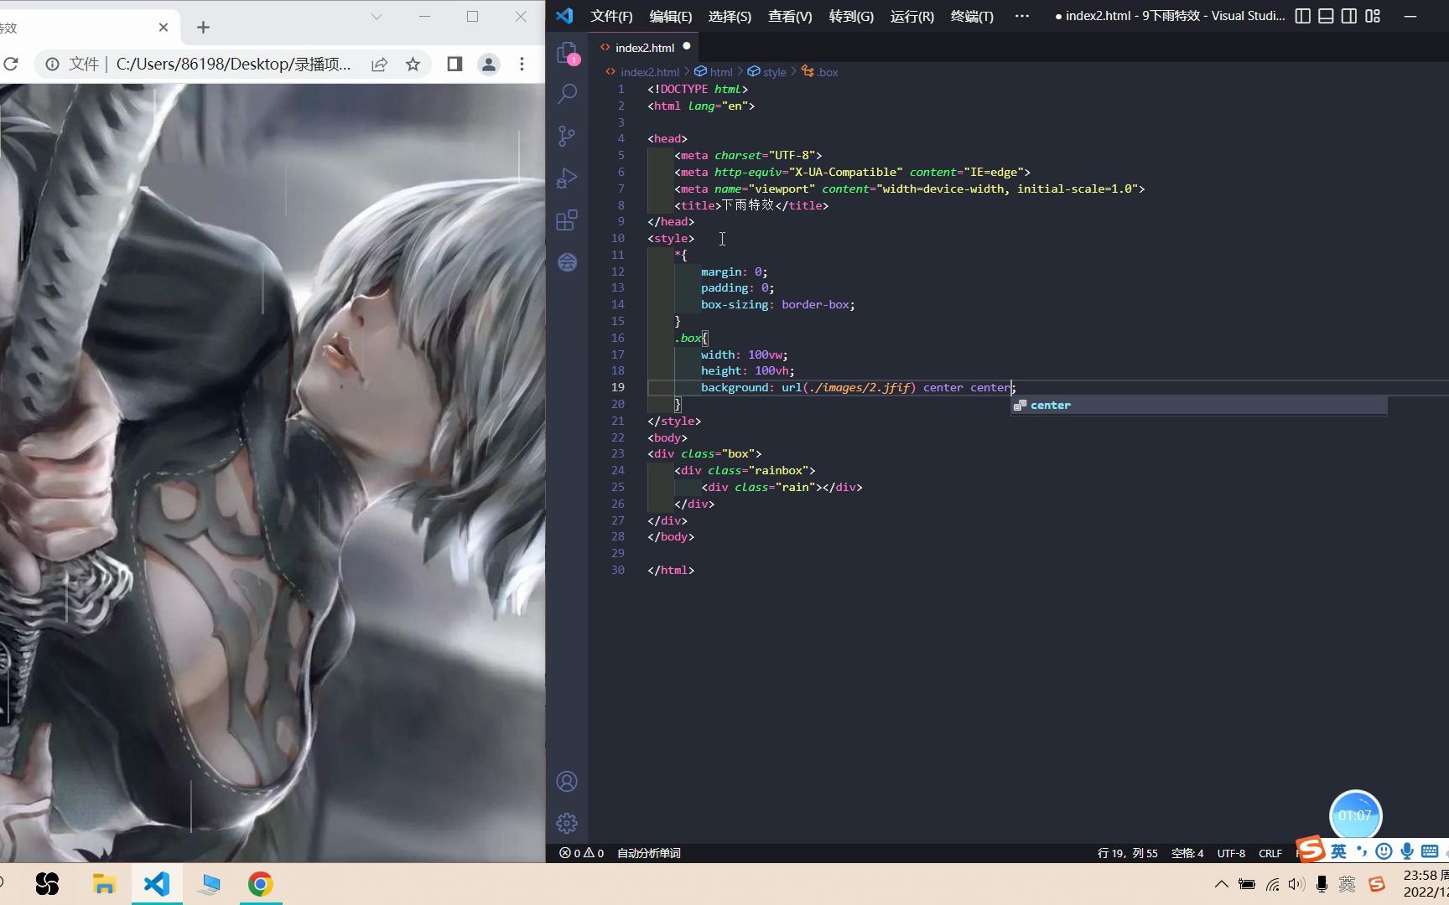
Task: Open Sogou soft keyboard icon
Action: tap(1431, 851)
